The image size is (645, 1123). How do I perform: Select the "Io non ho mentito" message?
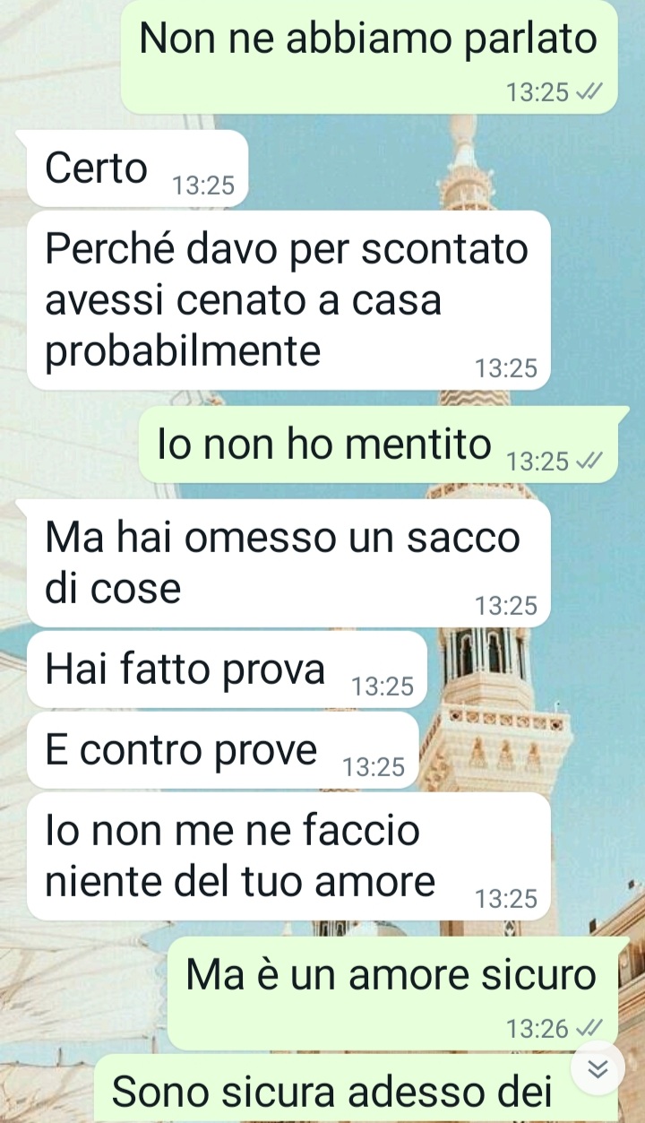click(x=380, y=445)
